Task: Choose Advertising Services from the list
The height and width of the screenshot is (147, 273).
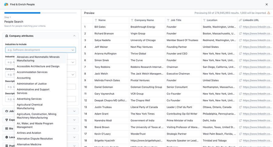Action: point(41,99)
